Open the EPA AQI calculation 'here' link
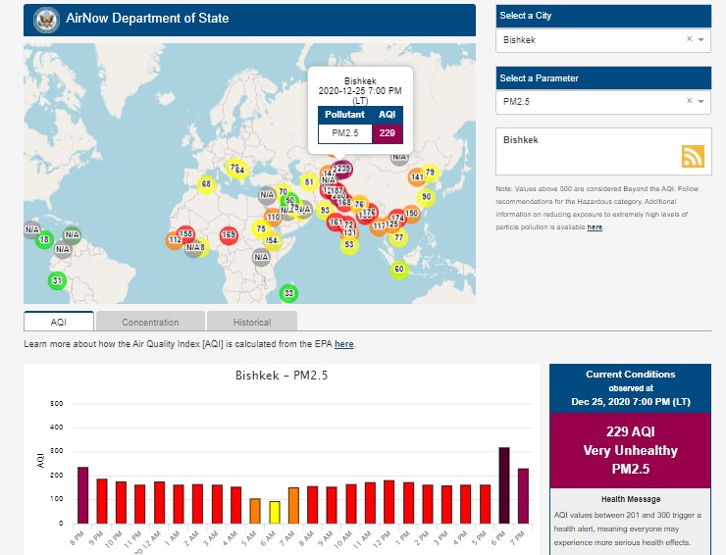The height and width of the screenshot is (555, 726). click(x=343, y=344)
